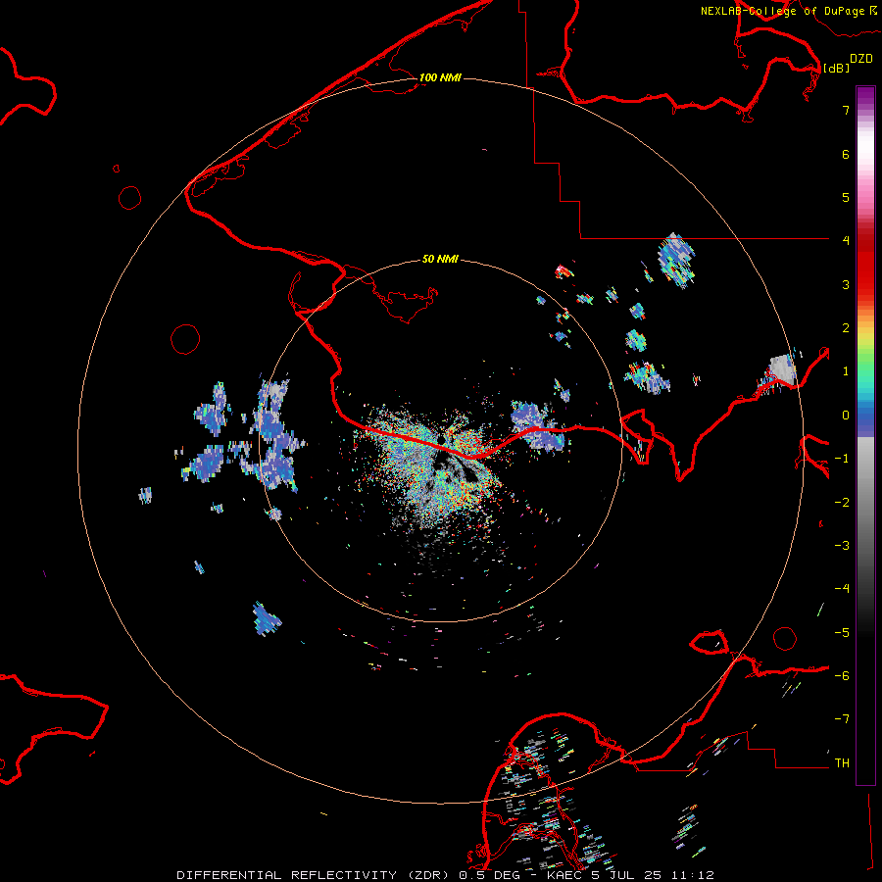Image resolution: width=882 pixels, height=882 pixels.
Task: Click the 2 value on color scale
Action: 846,327
